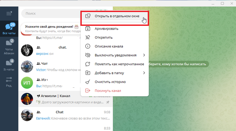
Task: Switch to the It-чаты folder
Action: [x=9, y=65]
